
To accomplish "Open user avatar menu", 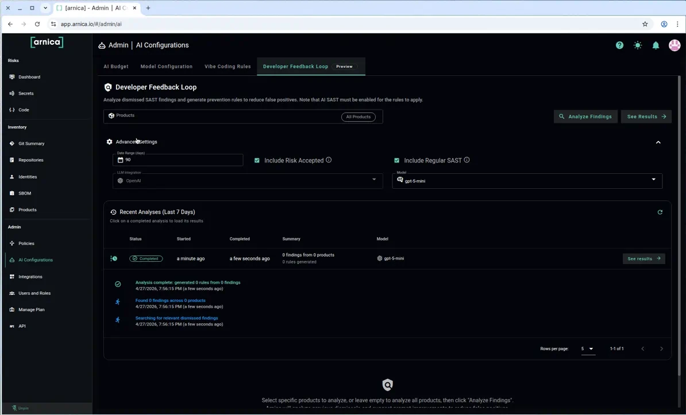I will click(x=675, y=45).
